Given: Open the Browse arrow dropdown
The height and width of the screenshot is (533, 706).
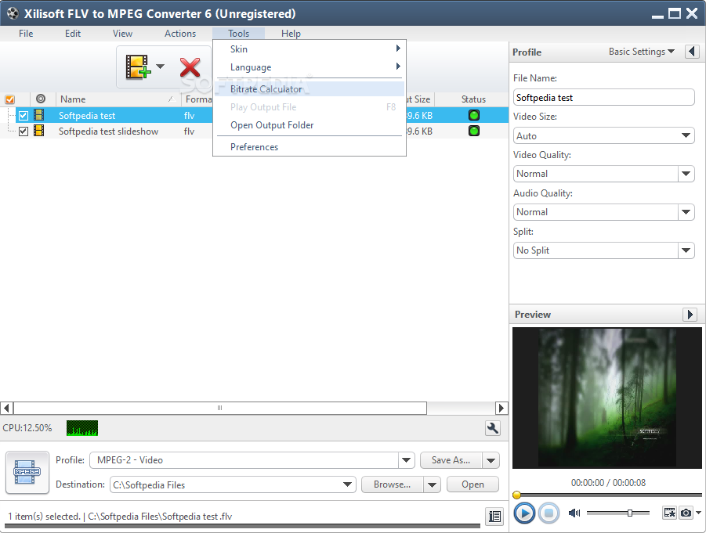Looking at the screenshot, I should (x=432, y=484).
